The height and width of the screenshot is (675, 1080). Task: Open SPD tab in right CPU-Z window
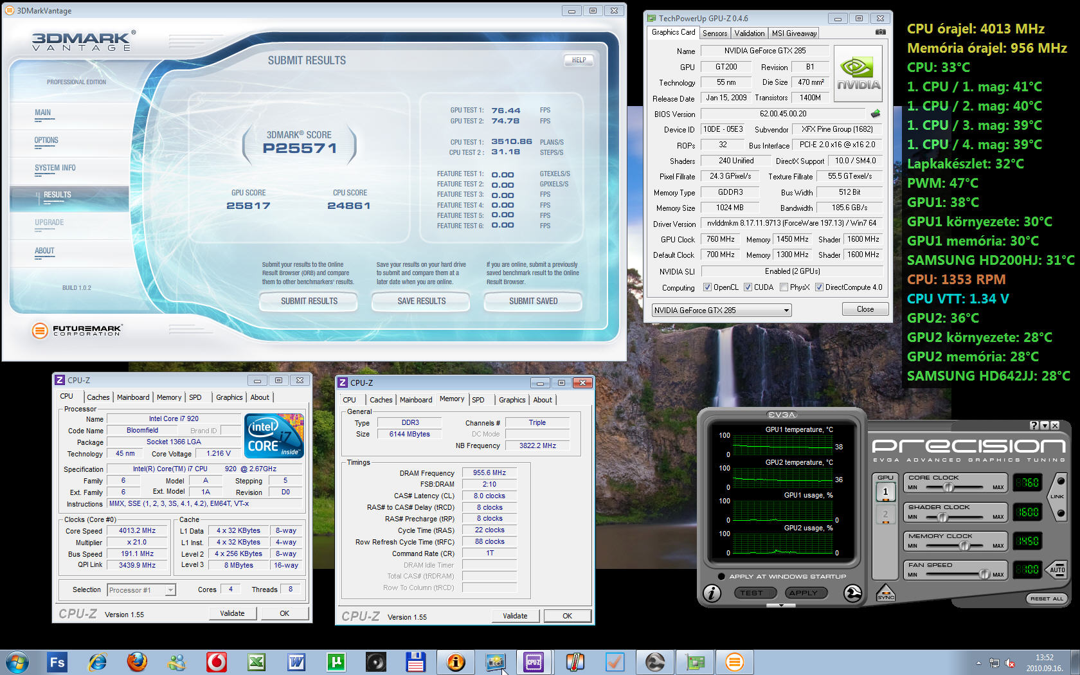coord(478,400)
